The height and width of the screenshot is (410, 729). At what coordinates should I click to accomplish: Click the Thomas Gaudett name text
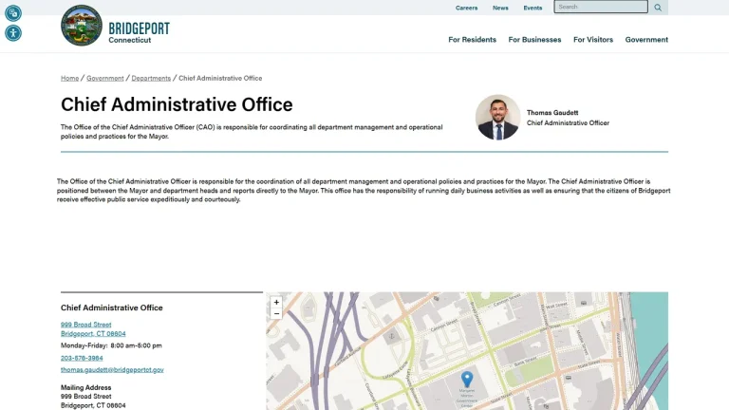552,113
